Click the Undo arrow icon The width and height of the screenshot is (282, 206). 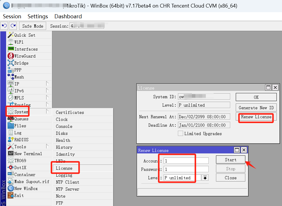point(4,26)
